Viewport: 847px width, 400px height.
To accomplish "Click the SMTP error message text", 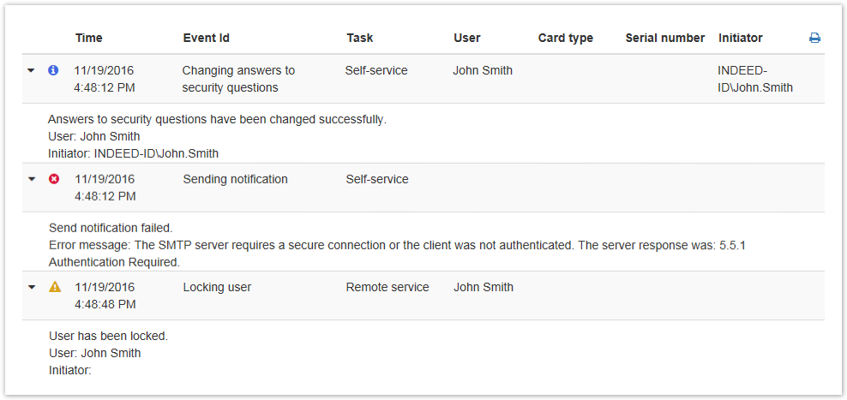I will (x=377, y=245).
